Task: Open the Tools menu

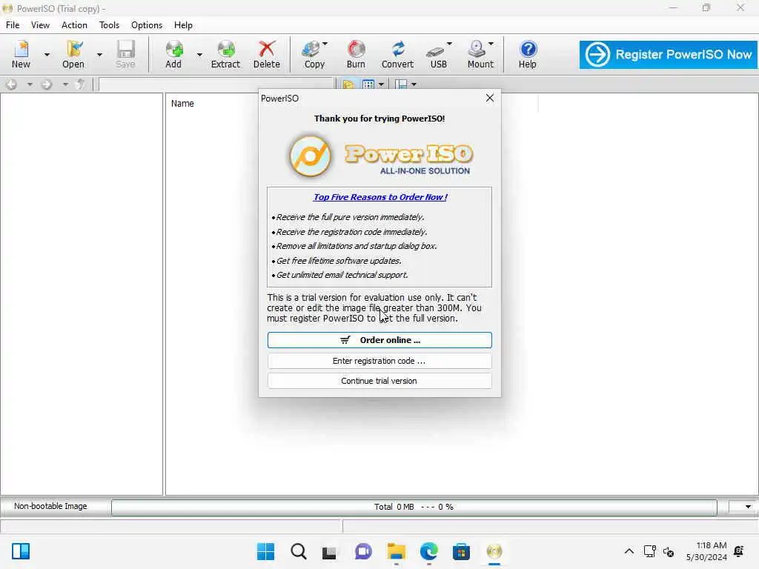Action: 109,25
